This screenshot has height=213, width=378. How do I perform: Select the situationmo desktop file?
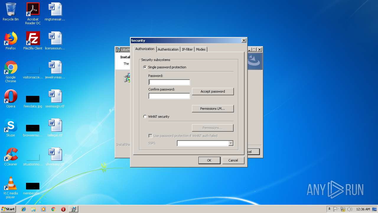coord(33,159)
